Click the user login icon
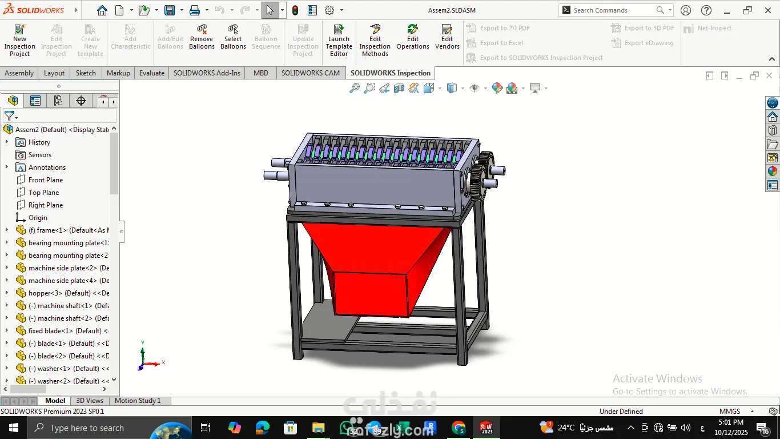This screenshot has width=780, height=439. [686, 10]
